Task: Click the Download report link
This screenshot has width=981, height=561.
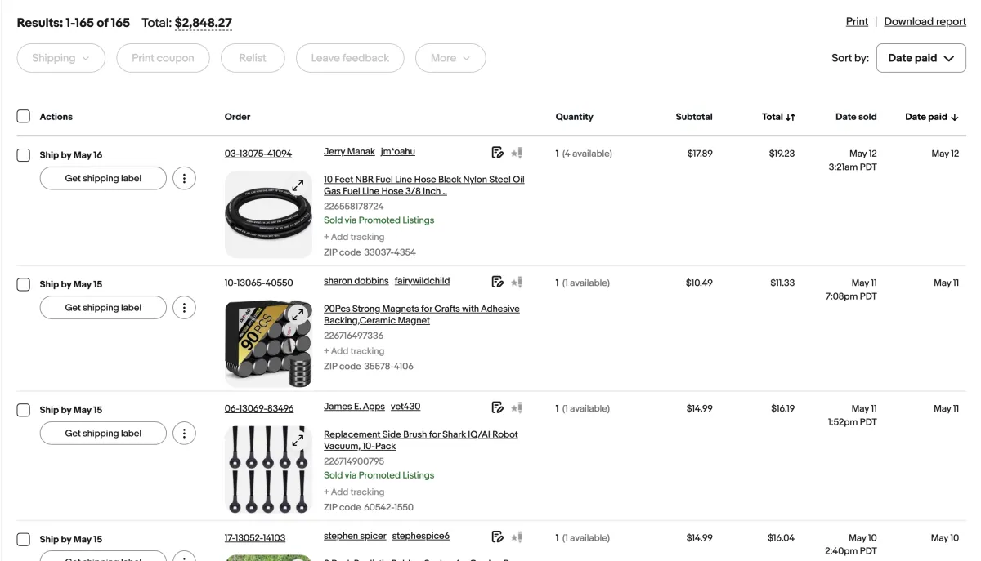Action: pos(925,22)
